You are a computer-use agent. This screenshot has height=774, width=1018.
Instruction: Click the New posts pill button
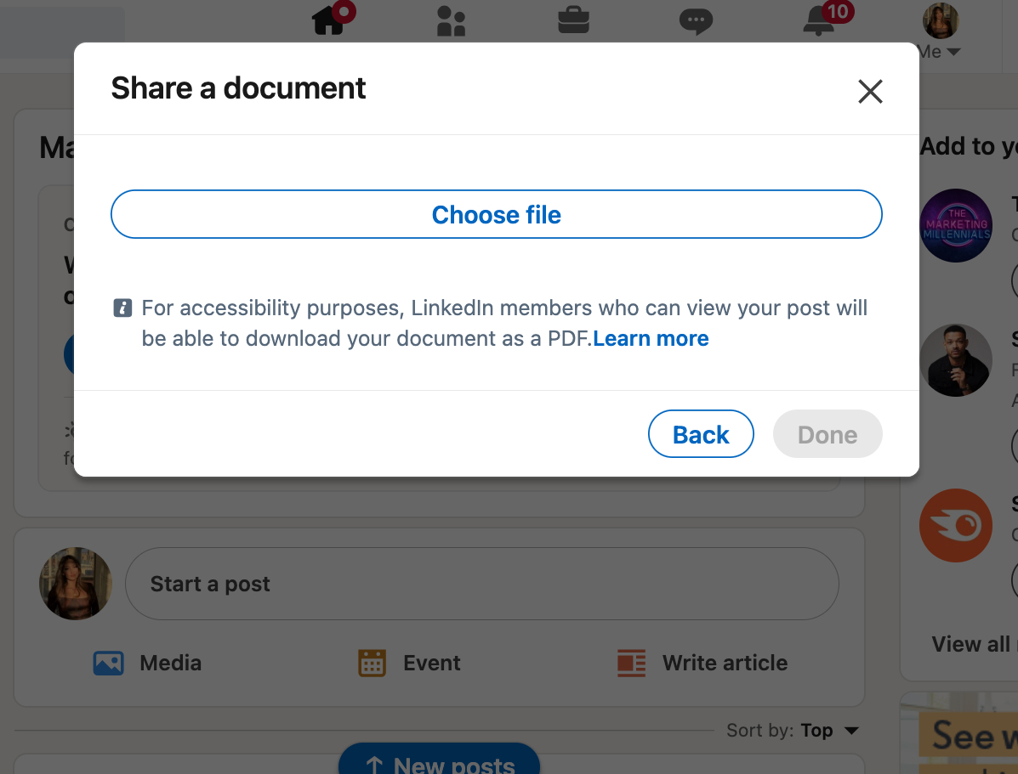(439, 762)
